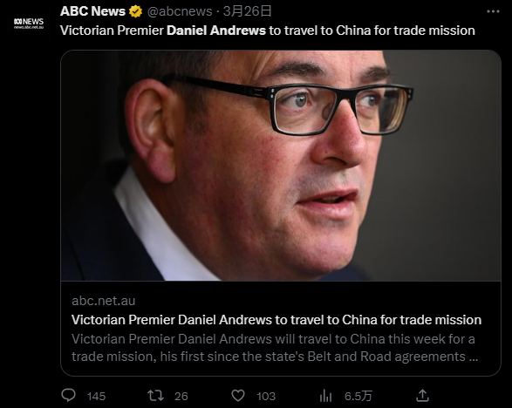This screenshot has width=512, height=408.
Task: Open the view analytics bar chart icon
Action: 325,396
